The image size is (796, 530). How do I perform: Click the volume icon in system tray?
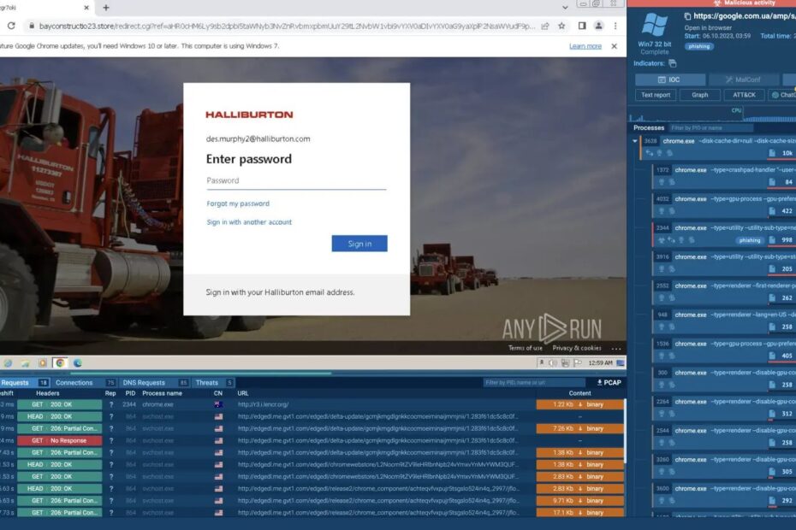click(553, 362)
